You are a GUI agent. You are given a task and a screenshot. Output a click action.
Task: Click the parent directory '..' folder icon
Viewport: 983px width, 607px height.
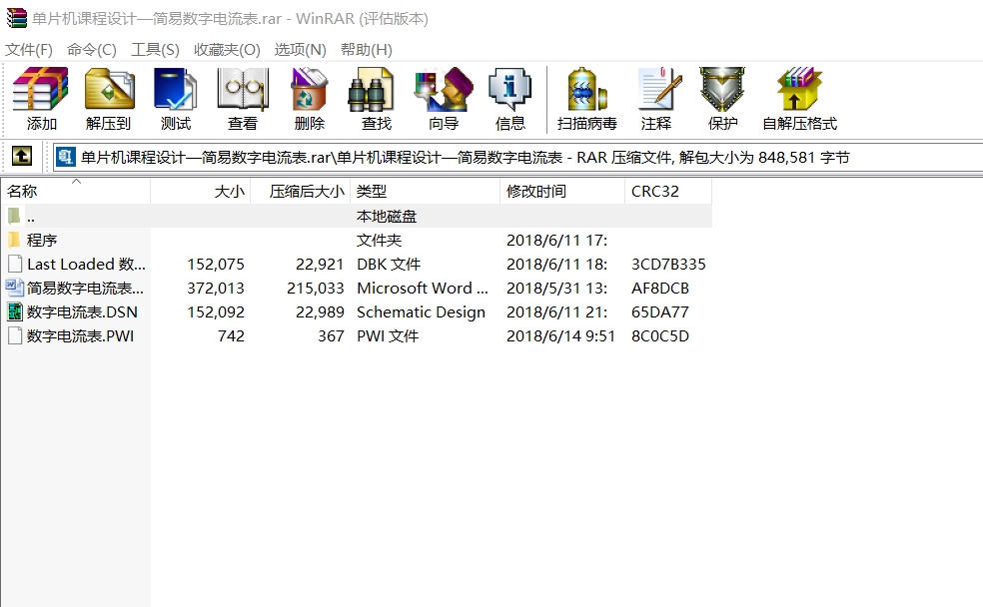(x=14, y=216)
